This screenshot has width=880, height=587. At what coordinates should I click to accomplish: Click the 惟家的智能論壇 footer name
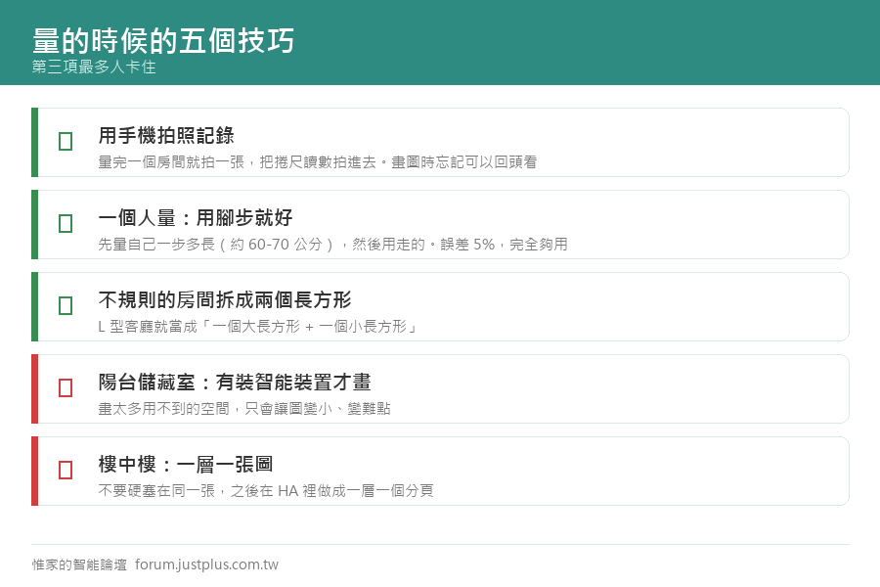[79, 564]
